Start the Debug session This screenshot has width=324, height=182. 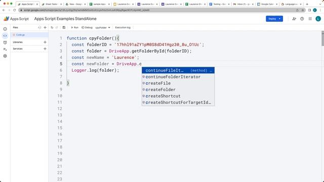pyautogui.click(x=87, y=27)
